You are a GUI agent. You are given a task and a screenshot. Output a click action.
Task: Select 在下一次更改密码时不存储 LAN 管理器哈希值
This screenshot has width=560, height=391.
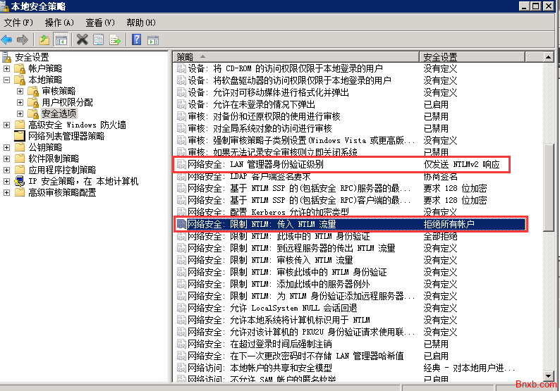click(x=296, y=356)
